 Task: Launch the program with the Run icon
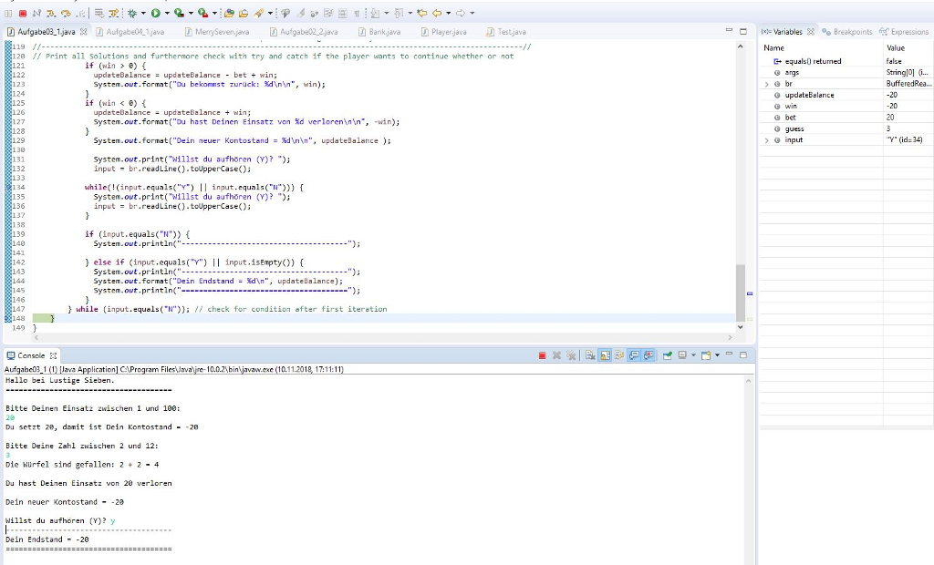click(x=156, y=12)
